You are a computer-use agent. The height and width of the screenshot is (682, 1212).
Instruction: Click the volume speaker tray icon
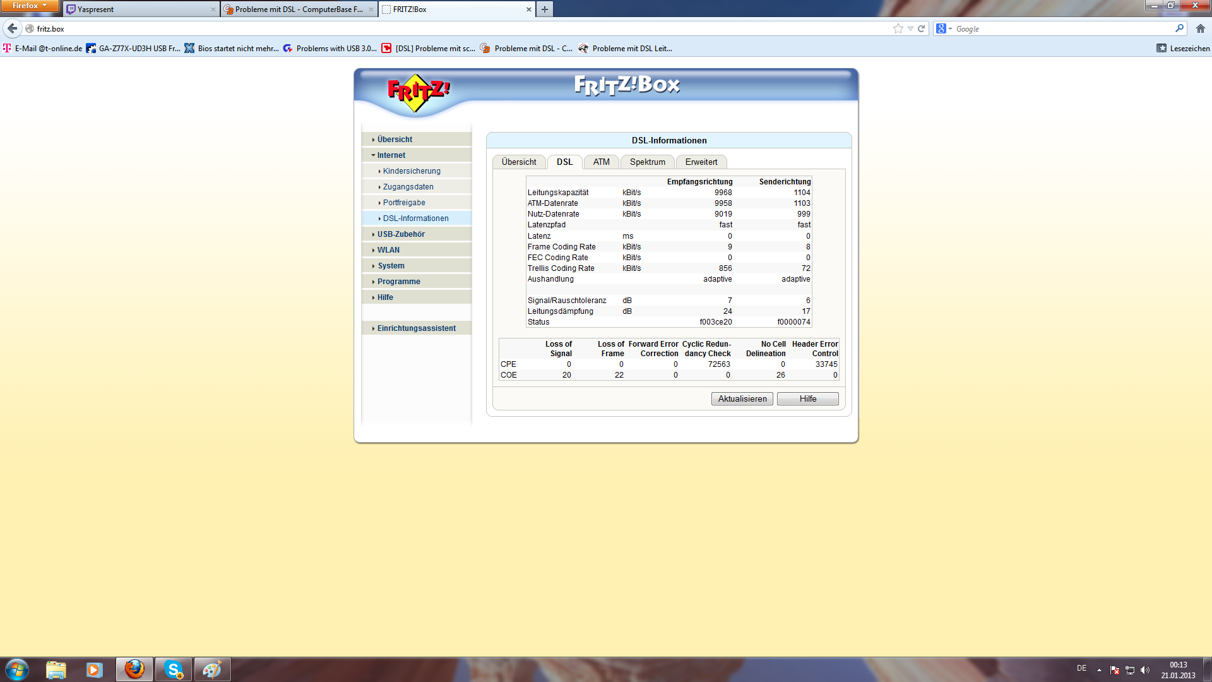pos(1145,670)
